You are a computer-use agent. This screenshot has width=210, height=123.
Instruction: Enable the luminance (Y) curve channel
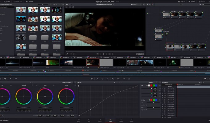pyautogui.click(x=149, y=85)
